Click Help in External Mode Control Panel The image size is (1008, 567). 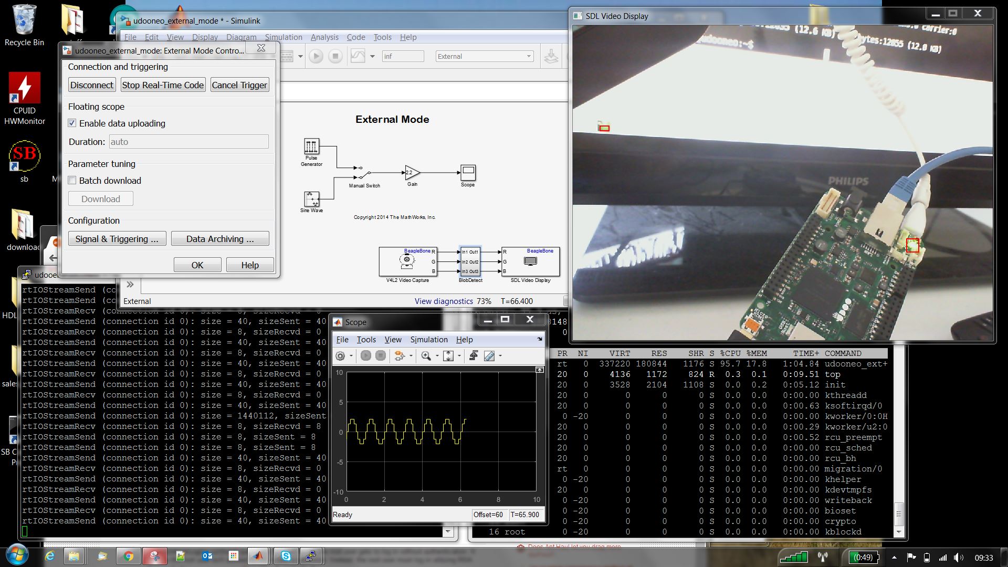(x=250, y=265)
